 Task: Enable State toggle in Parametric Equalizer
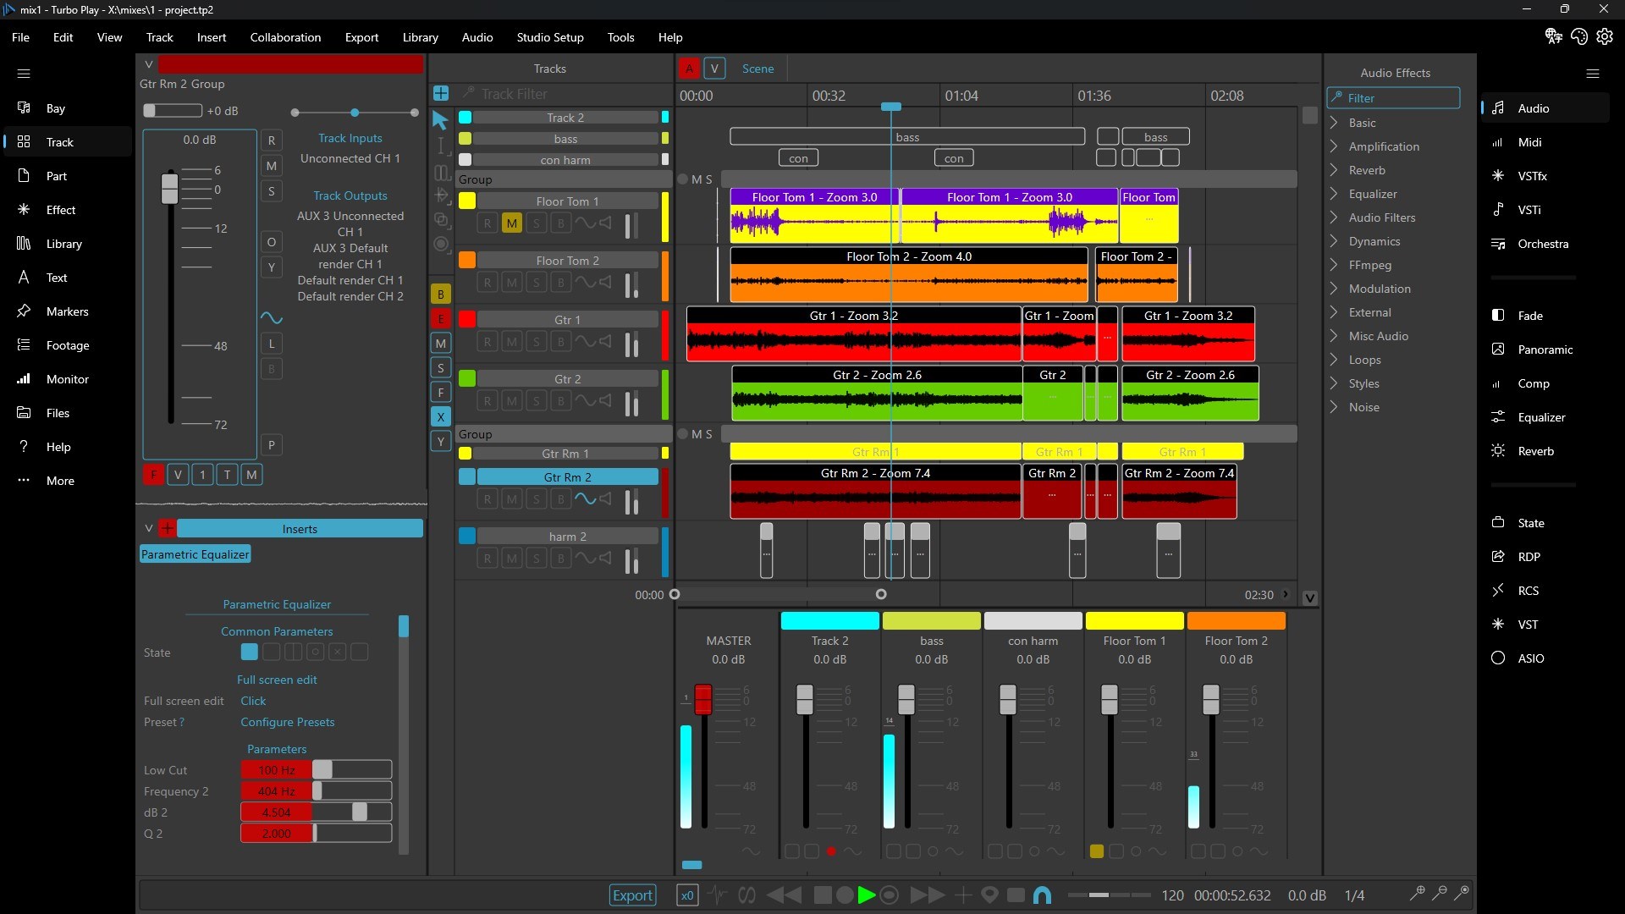coord(250,652)
